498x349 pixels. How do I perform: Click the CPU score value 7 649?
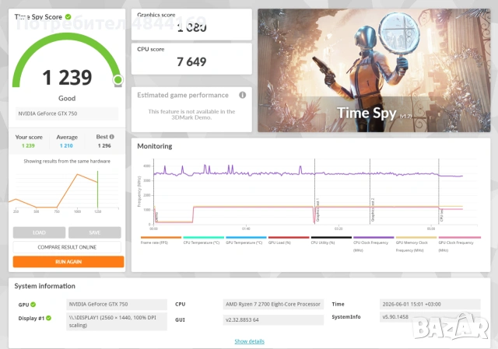pyautogui.click(x=191, y=61)
